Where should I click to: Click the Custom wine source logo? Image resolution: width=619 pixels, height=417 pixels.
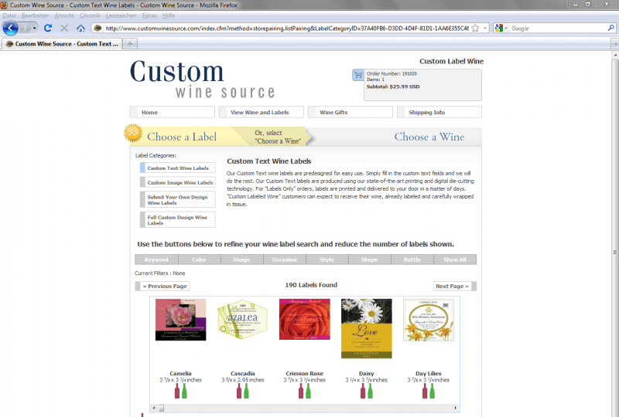pos(202,80)
